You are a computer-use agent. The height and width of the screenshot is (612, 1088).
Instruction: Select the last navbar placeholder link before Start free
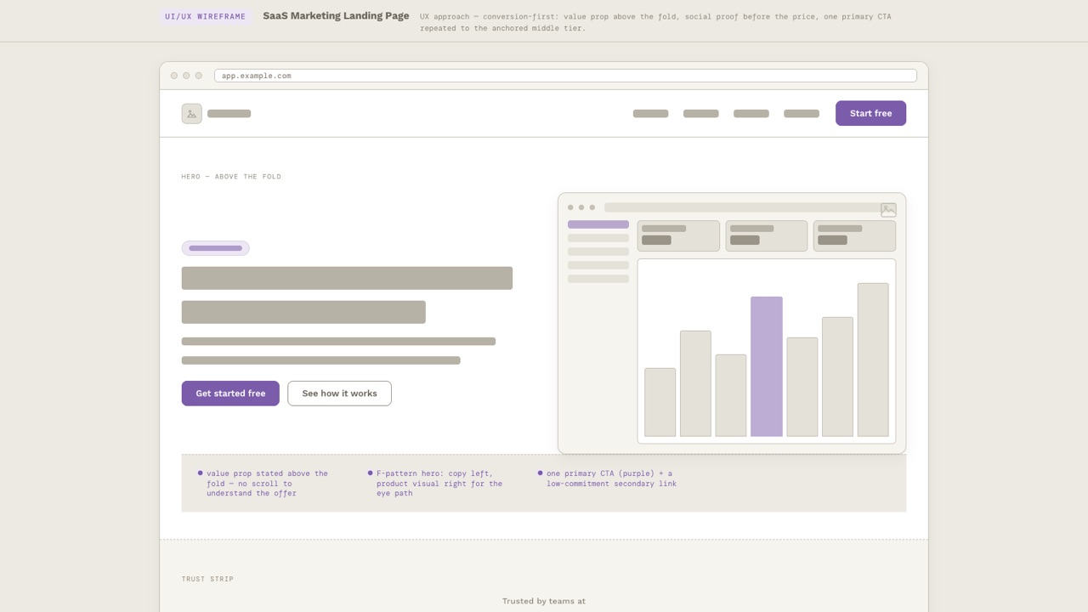pyautogui.click(x=802, y=114)
